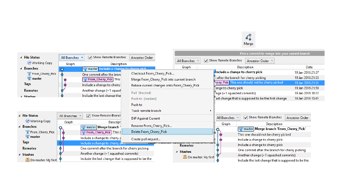Screen dimensions: 347x195
Task: Toggle Show Remote Branches in the merge dialog
Action: pyautogui.click(x=206, y=60)
